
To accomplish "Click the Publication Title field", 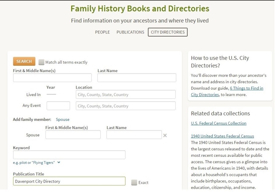I will pyautogui.click(x=69, y=181).
